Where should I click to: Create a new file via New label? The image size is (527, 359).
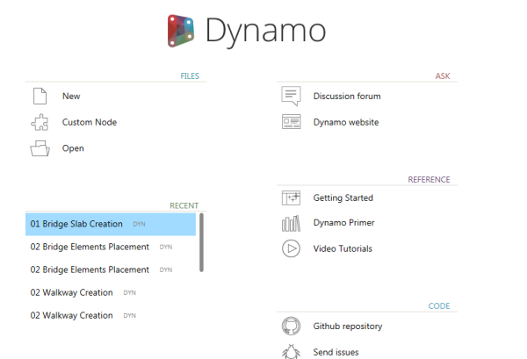pyautogui.click(x=71, y=96)
